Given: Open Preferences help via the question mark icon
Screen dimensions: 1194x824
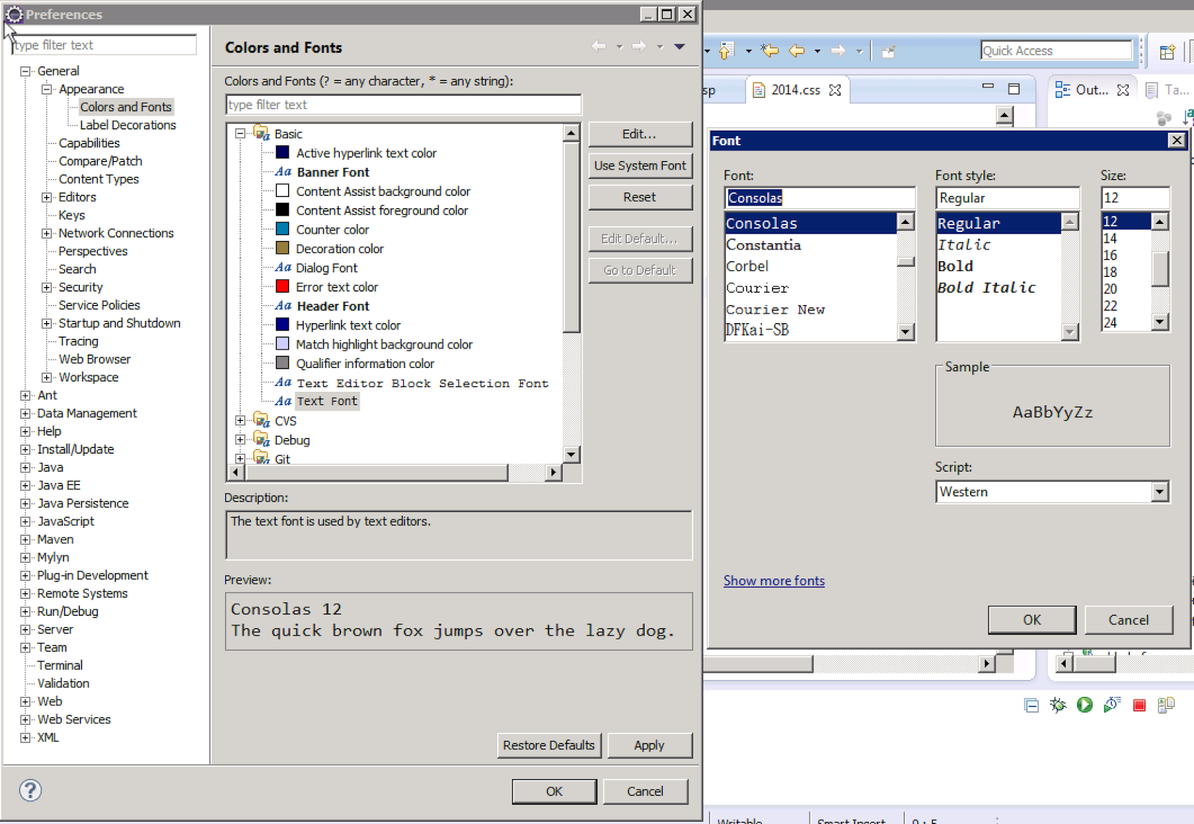Looking at the screenshot, I should click(29, 790).
